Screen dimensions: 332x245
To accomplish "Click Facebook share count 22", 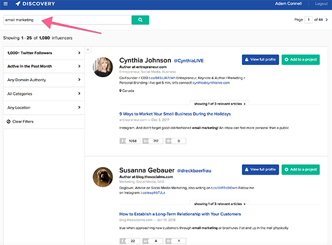I will [130, 241].
